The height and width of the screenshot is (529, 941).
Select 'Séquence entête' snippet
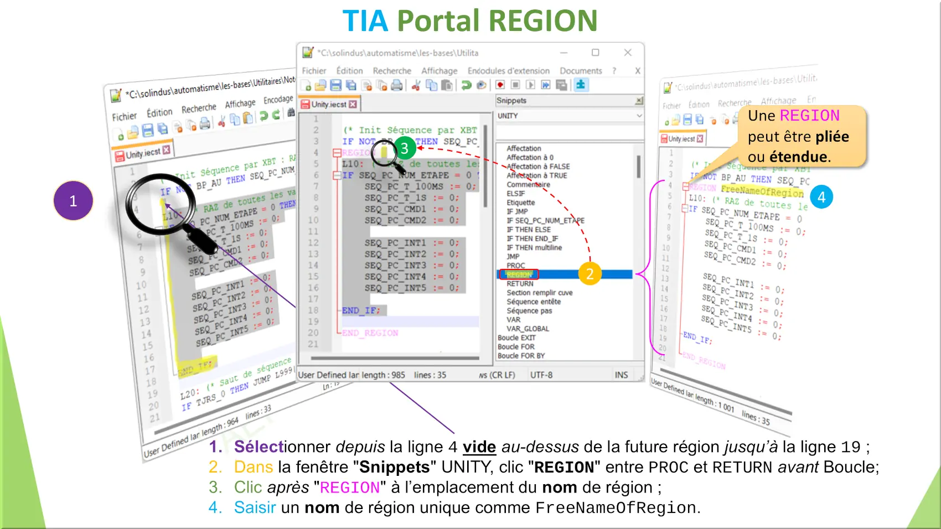click(x=534, y=302)
